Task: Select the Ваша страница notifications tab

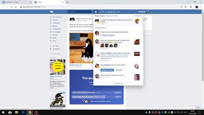Action: click(100, 16)
